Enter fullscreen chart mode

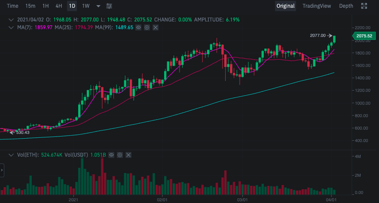click(x=364, y=6)
